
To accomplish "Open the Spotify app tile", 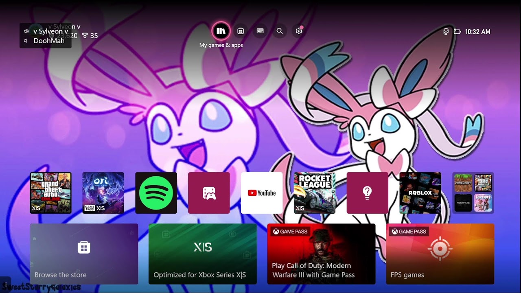I will pos(156,193).
